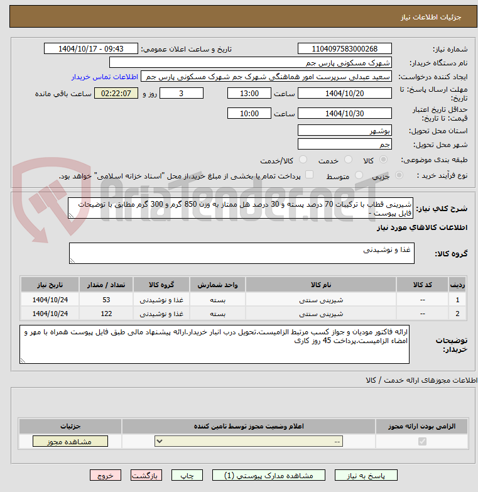Click the validity time 10:00 field
This screenshot has height=492, width=478.
(x=249, y=113)
